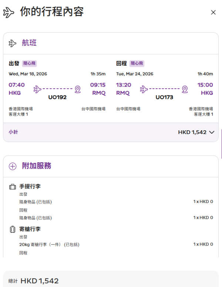This screenshot has width=222, height=287.
Task: Click the 隨心飛 badge next to 回程
Action: pos(137,63)
